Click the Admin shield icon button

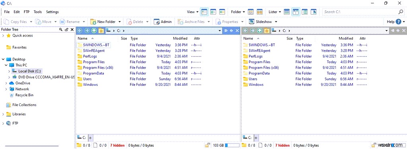157,22
